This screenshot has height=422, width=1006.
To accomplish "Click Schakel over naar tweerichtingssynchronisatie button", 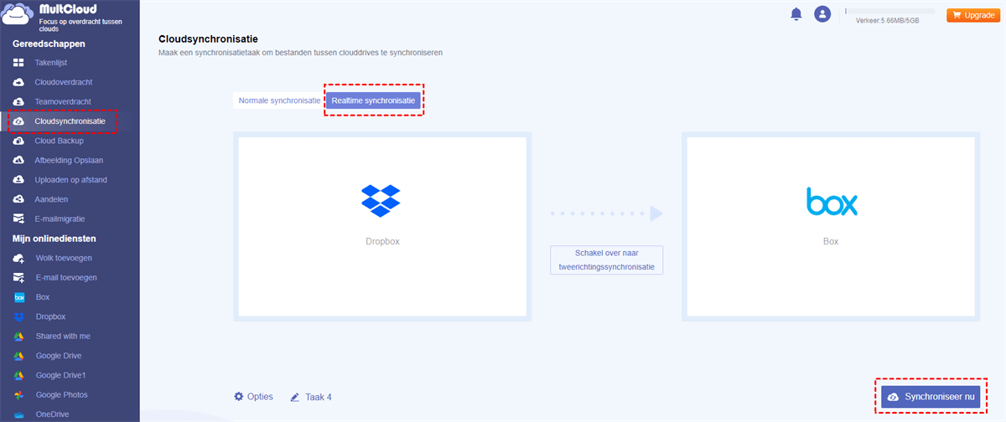I will pyautogui.click(x=607, y=260).
